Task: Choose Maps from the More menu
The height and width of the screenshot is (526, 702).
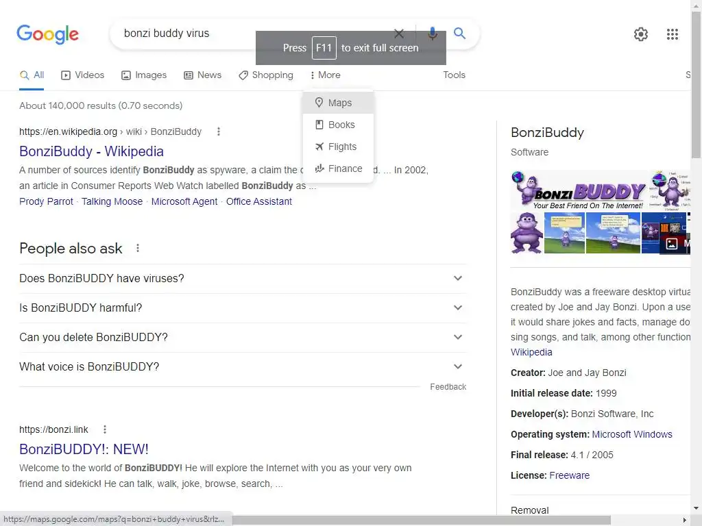Action: 339,103
